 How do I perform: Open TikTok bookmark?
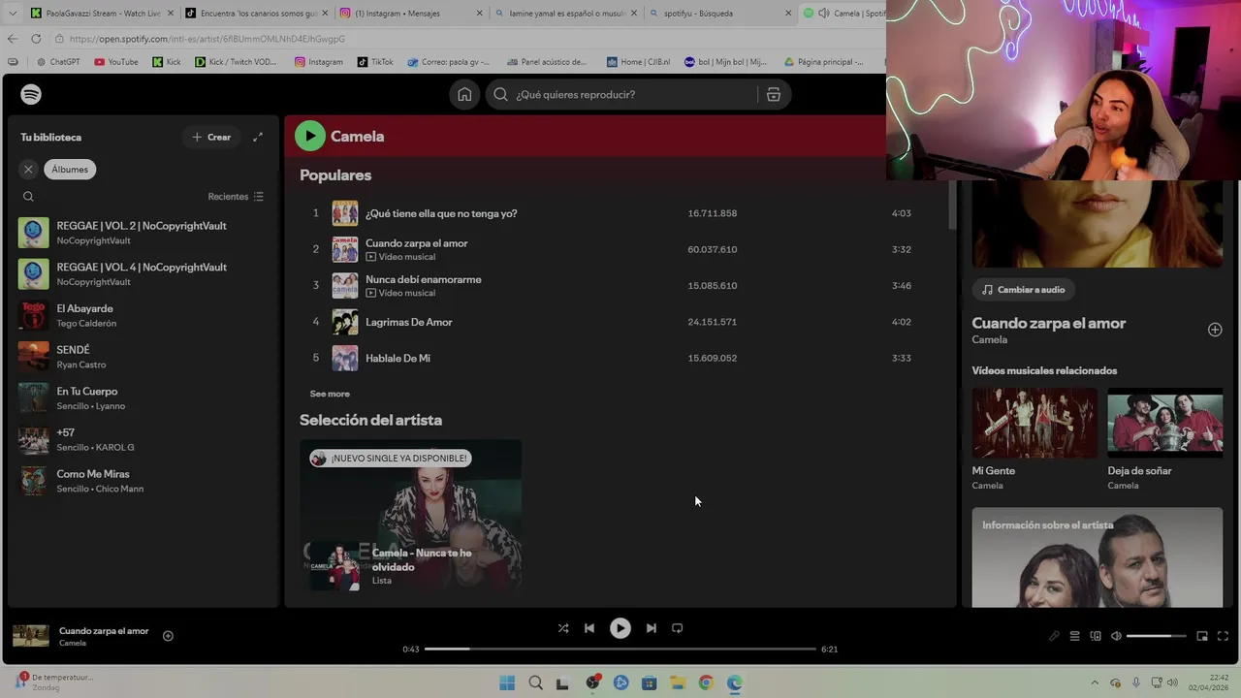[375, 62]
